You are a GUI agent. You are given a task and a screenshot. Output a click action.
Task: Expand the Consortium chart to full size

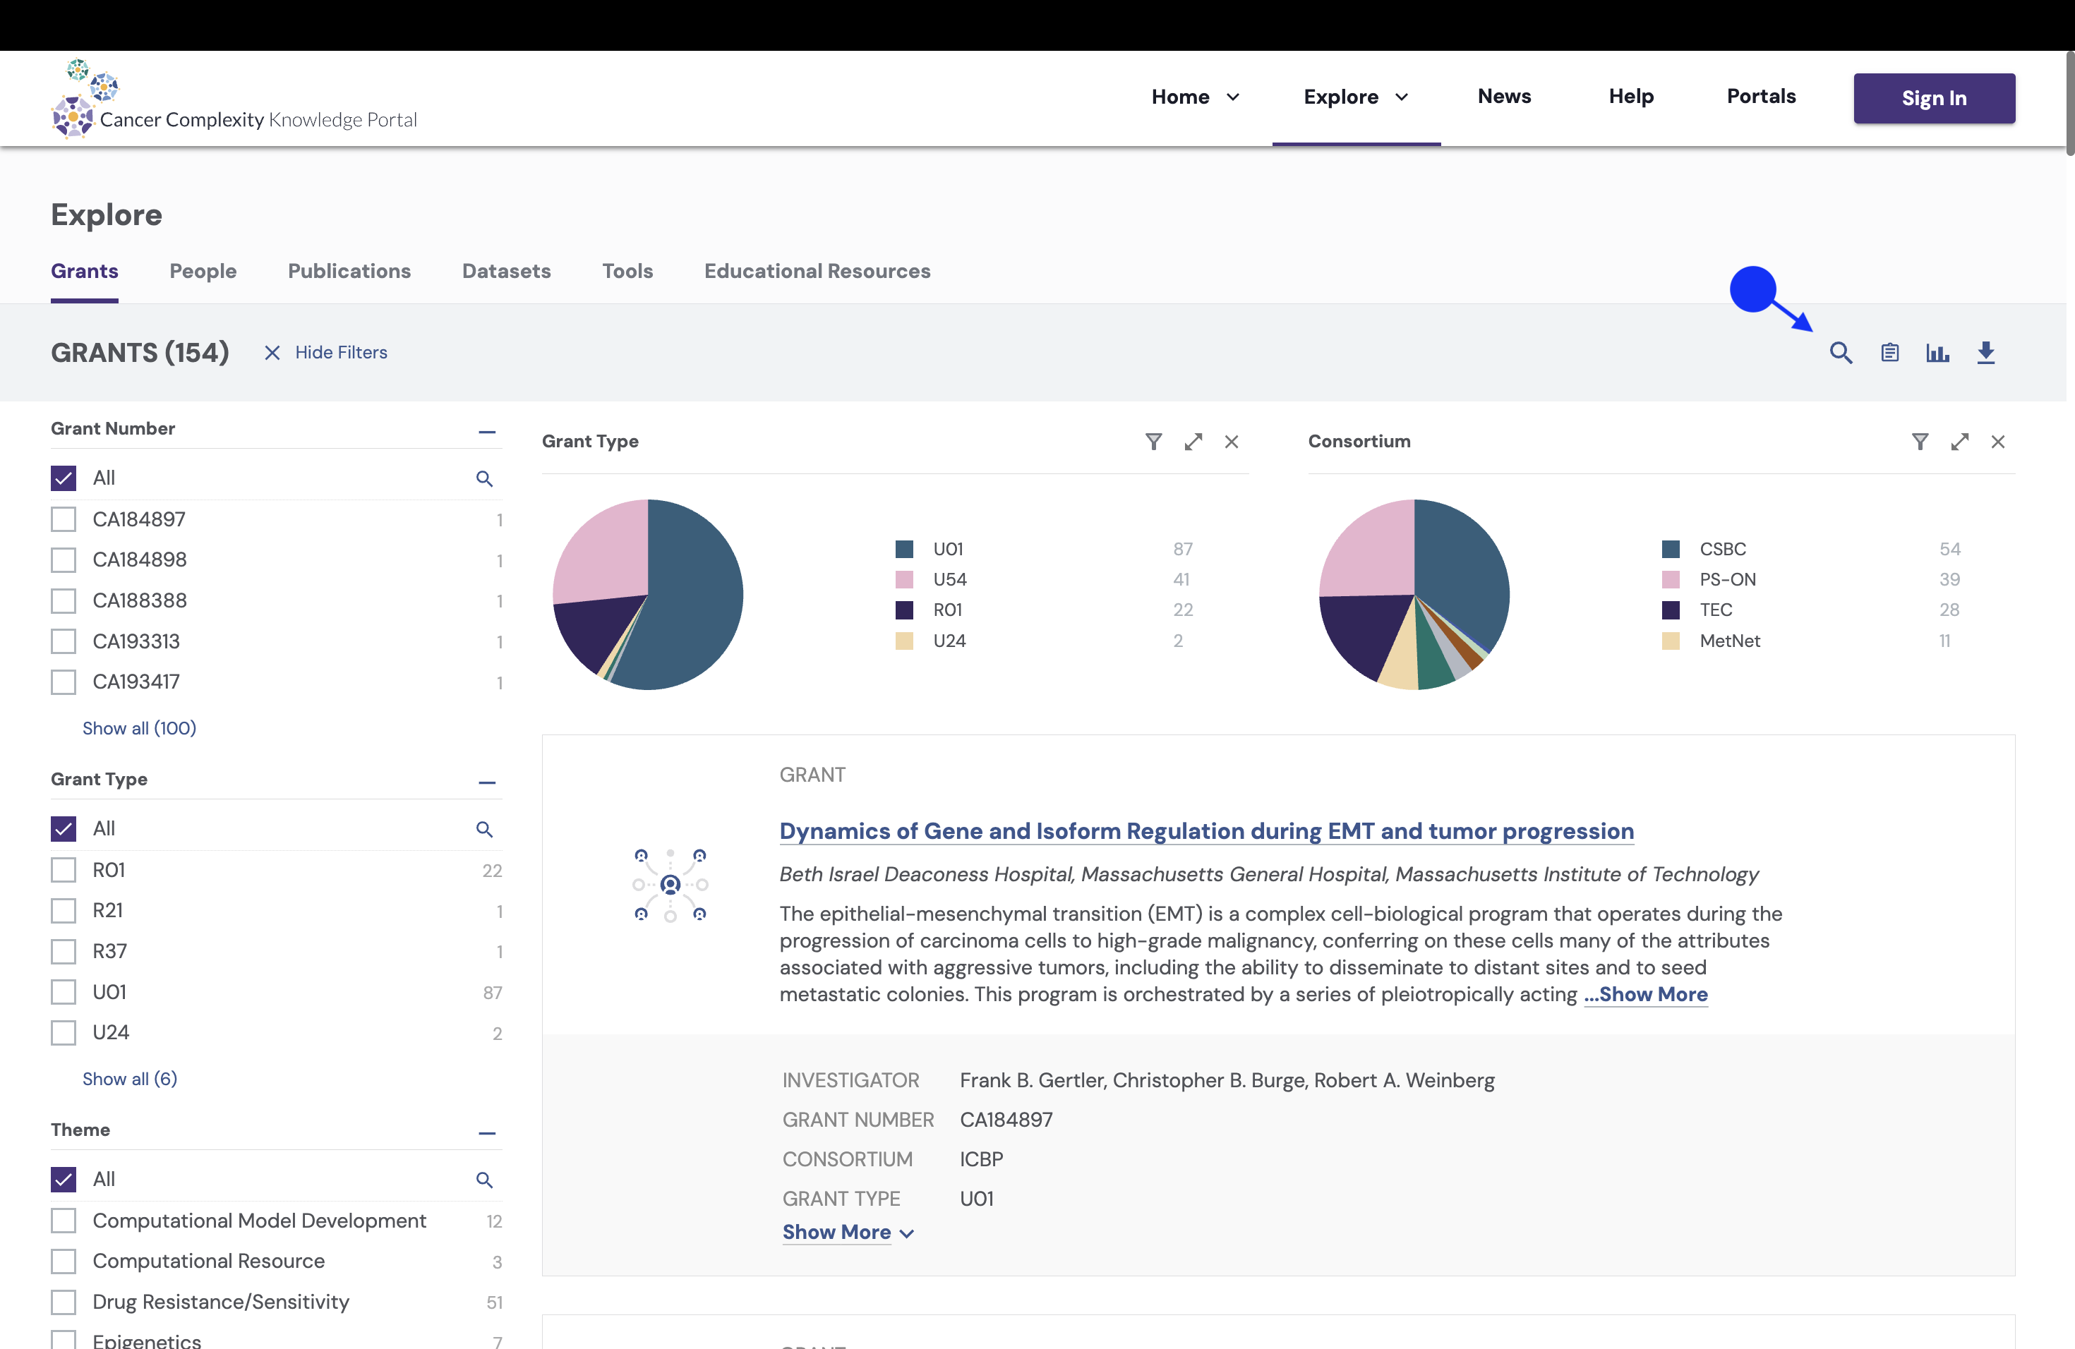pyautogui.click(x=1959, y=442)
